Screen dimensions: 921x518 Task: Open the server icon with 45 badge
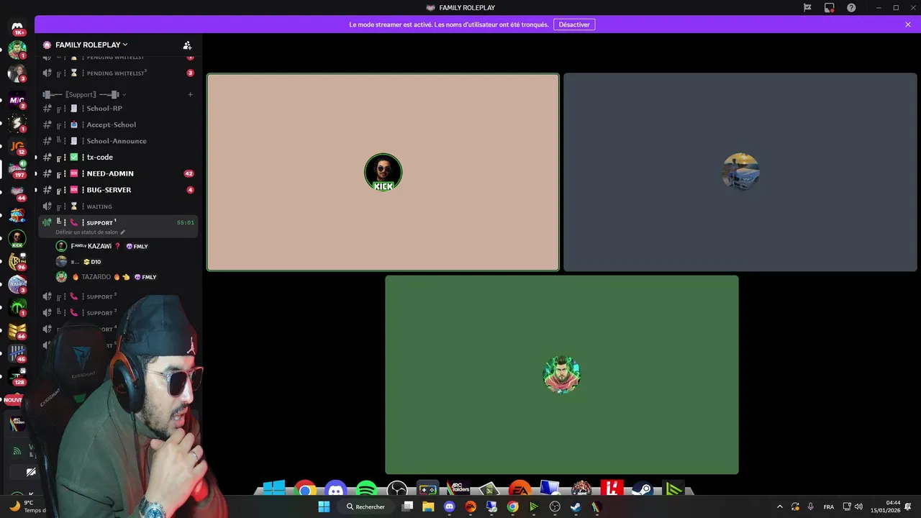pyautogui.click(x=17, y=354)
